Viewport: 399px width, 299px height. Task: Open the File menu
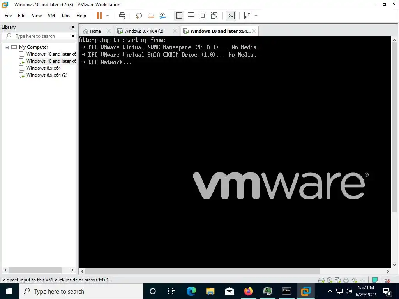coord(8,16)
